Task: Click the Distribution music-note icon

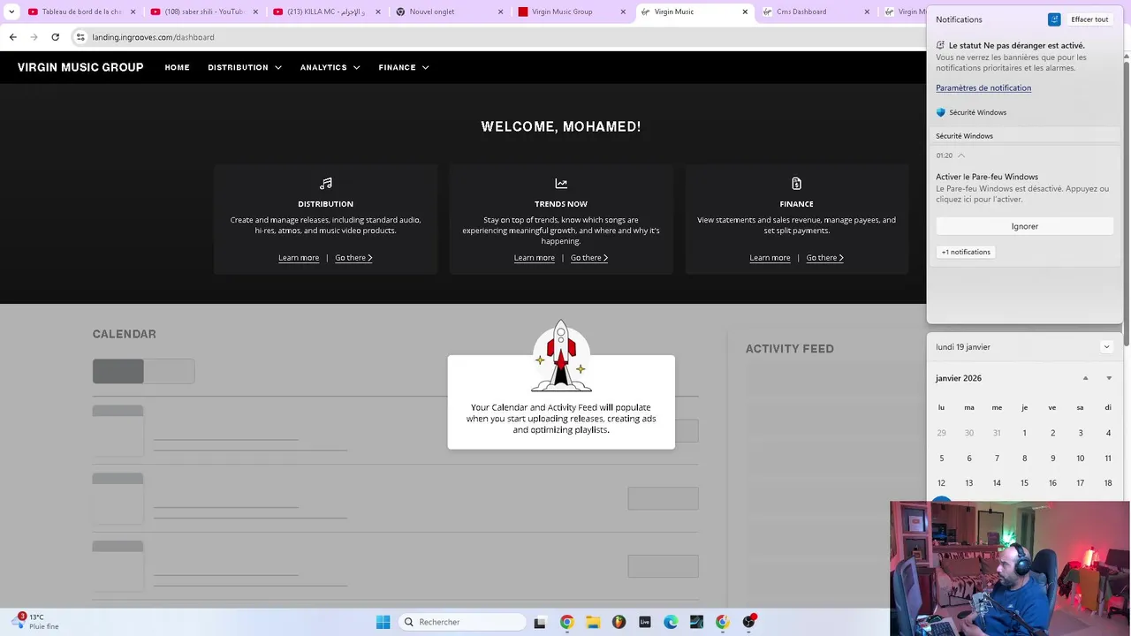Action: click(x=326, y=184)
